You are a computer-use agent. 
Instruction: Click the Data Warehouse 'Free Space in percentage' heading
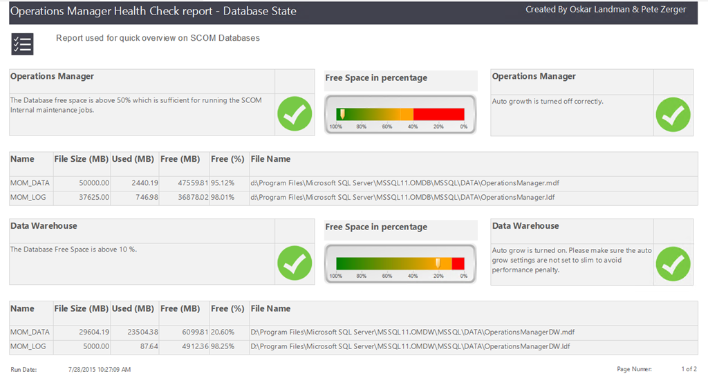coord(376,227)
